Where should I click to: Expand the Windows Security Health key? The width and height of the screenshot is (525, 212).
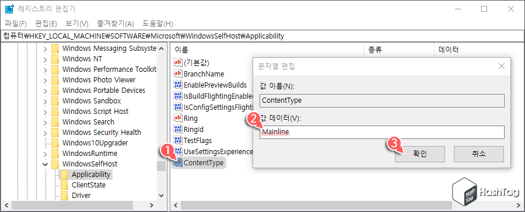pyautogui.click(x=45, y=133)
